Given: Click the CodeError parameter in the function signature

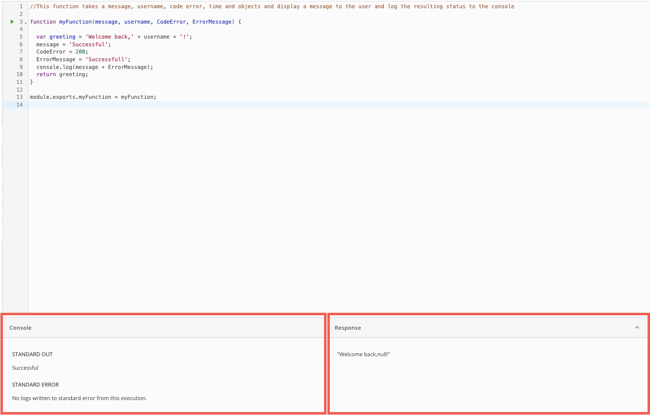Looking at the screenshot, I should point(171,21).
